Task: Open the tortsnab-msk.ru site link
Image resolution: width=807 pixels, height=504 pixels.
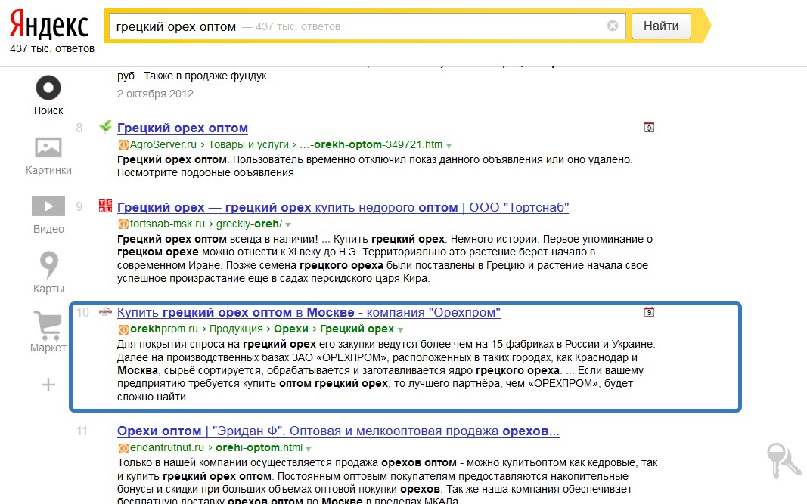Action: tap(167, 224)
